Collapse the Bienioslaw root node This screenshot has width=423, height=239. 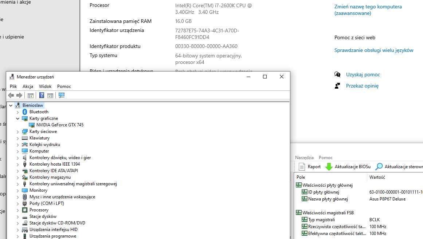point(11,105)
